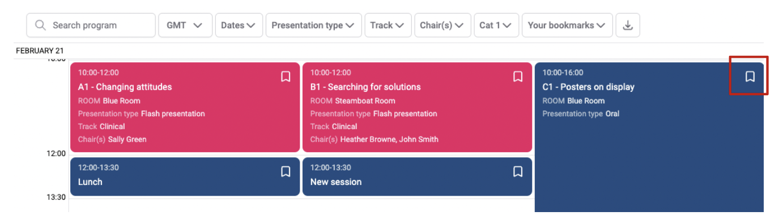Click the magnifier icon in the search box
The width and height of the screenshot is (783, 220).
(x=40, y=25)
